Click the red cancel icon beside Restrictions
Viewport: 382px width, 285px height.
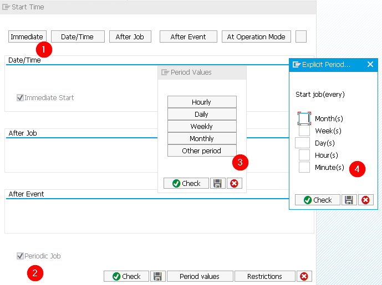(304, 276)
